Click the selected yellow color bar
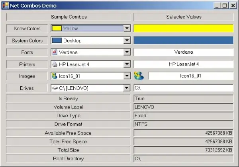 point(184,28)
